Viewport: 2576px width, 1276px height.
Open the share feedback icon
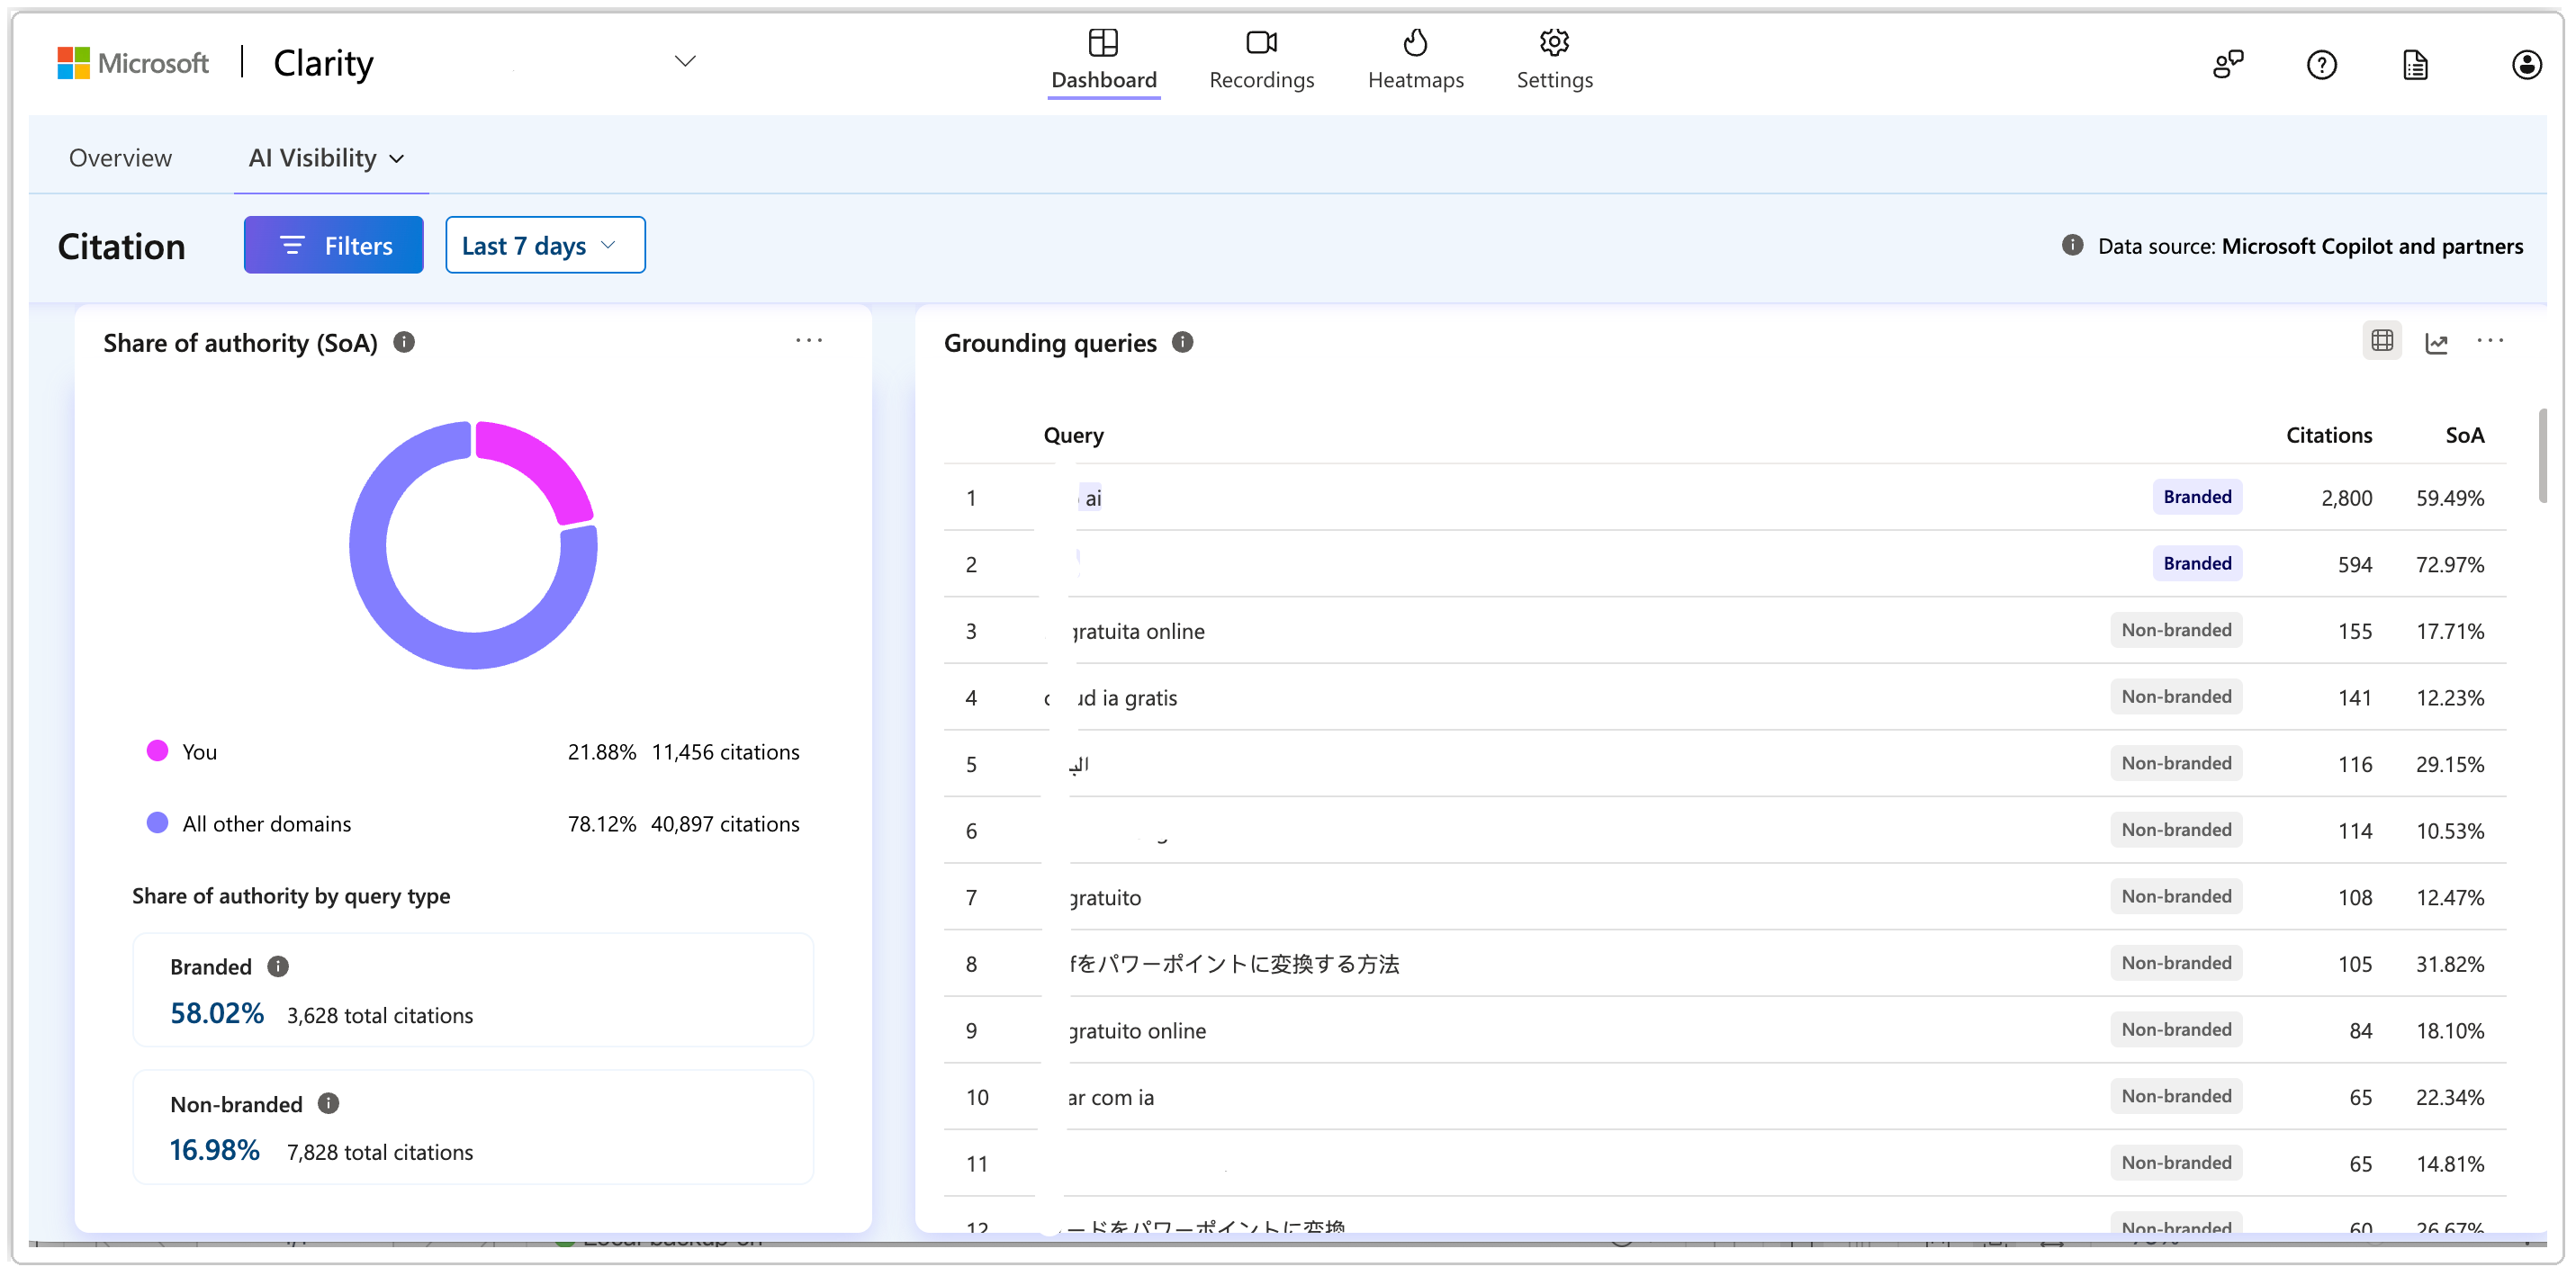(x=2228, y=65)
